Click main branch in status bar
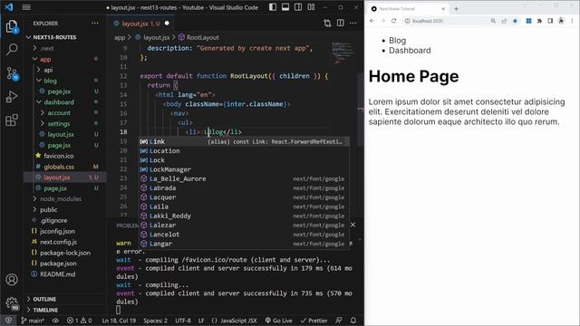The height and width of the screenshot is (326, 580). pos(33,321)
